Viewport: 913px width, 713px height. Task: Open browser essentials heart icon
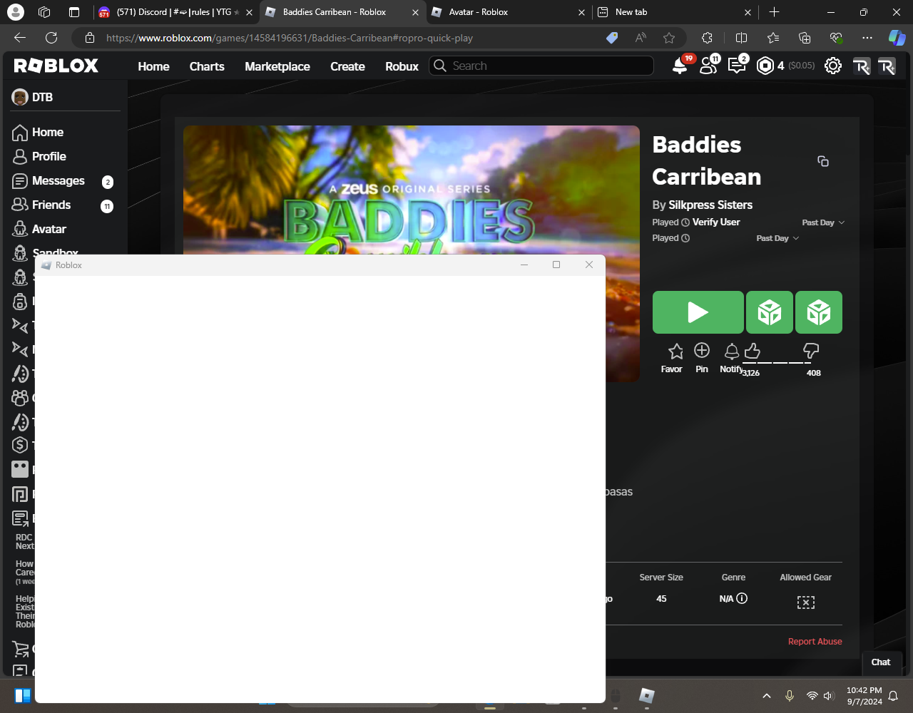pyautogui.click(x=836, y=38)
